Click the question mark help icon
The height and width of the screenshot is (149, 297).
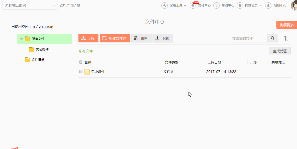[x=216, y=5]
